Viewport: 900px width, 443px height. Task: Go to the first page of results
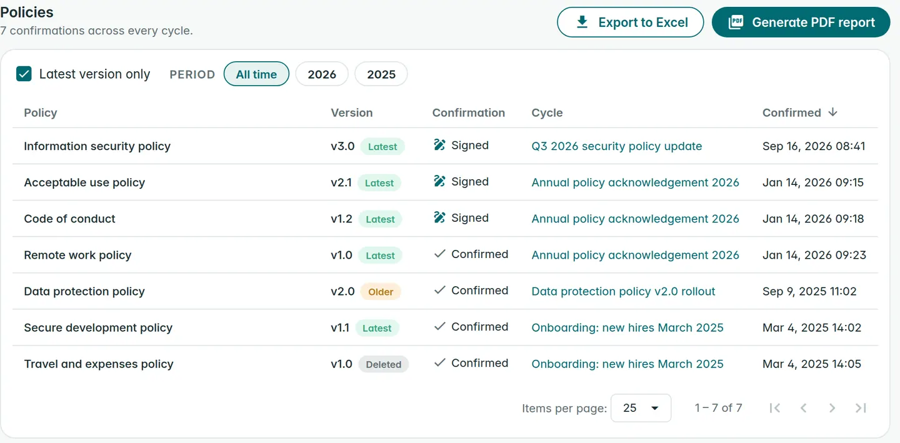(775, 408)
